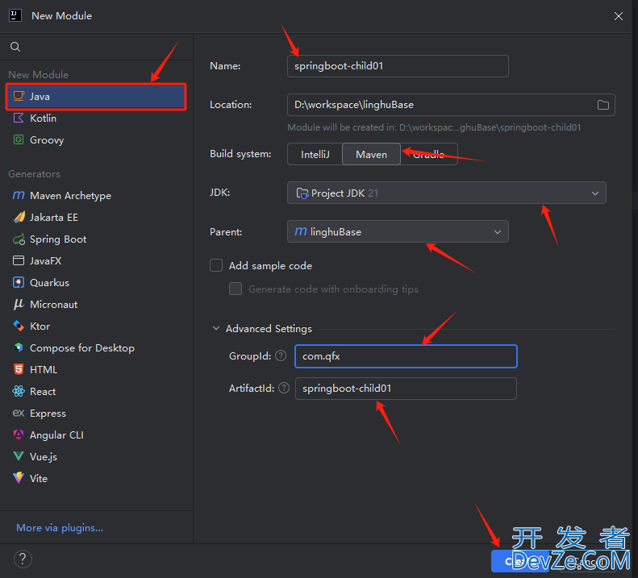This screenshot has height=578, width=638.
Task: Open More via plugins link
Action: (60, 527)
